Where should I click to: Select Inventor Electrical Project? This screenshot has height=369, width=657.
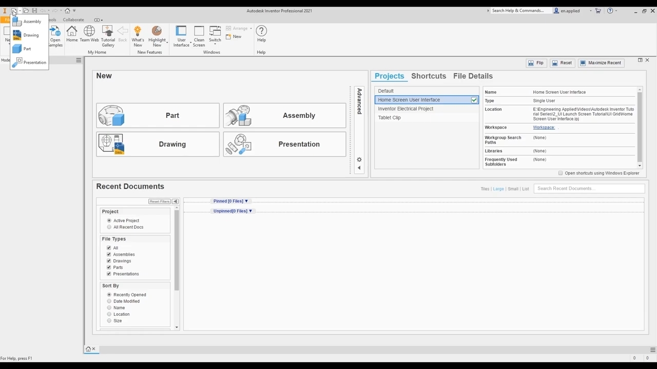(x=427, y=109)
